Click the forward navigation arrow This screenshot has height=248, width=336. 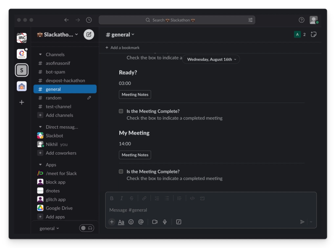coord(78,20)
